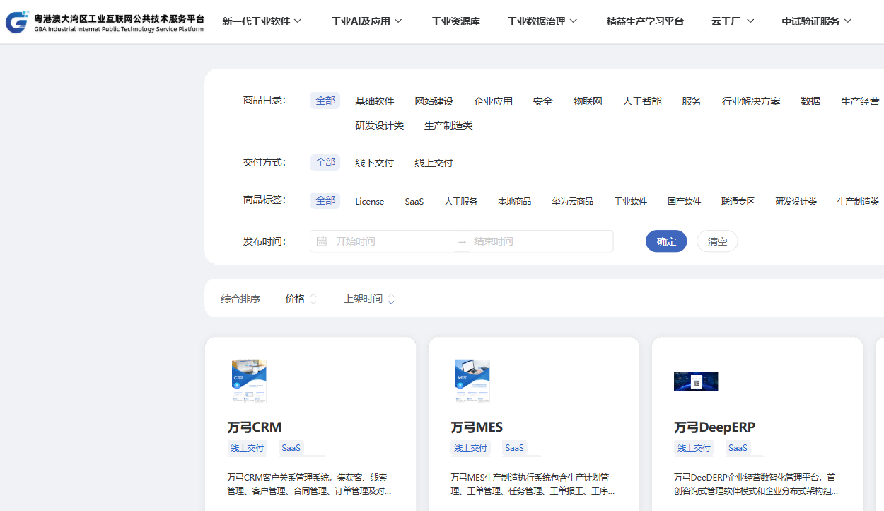Select the SaaS product tag filter
Image resolution: width=884 pixels, height=511 pixels.
point(414,201)
